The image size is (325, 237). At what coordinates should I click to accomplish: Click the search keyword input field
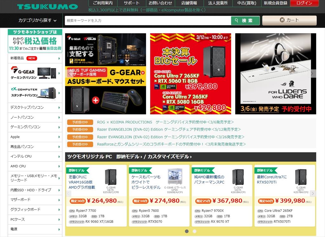[148, 21]
